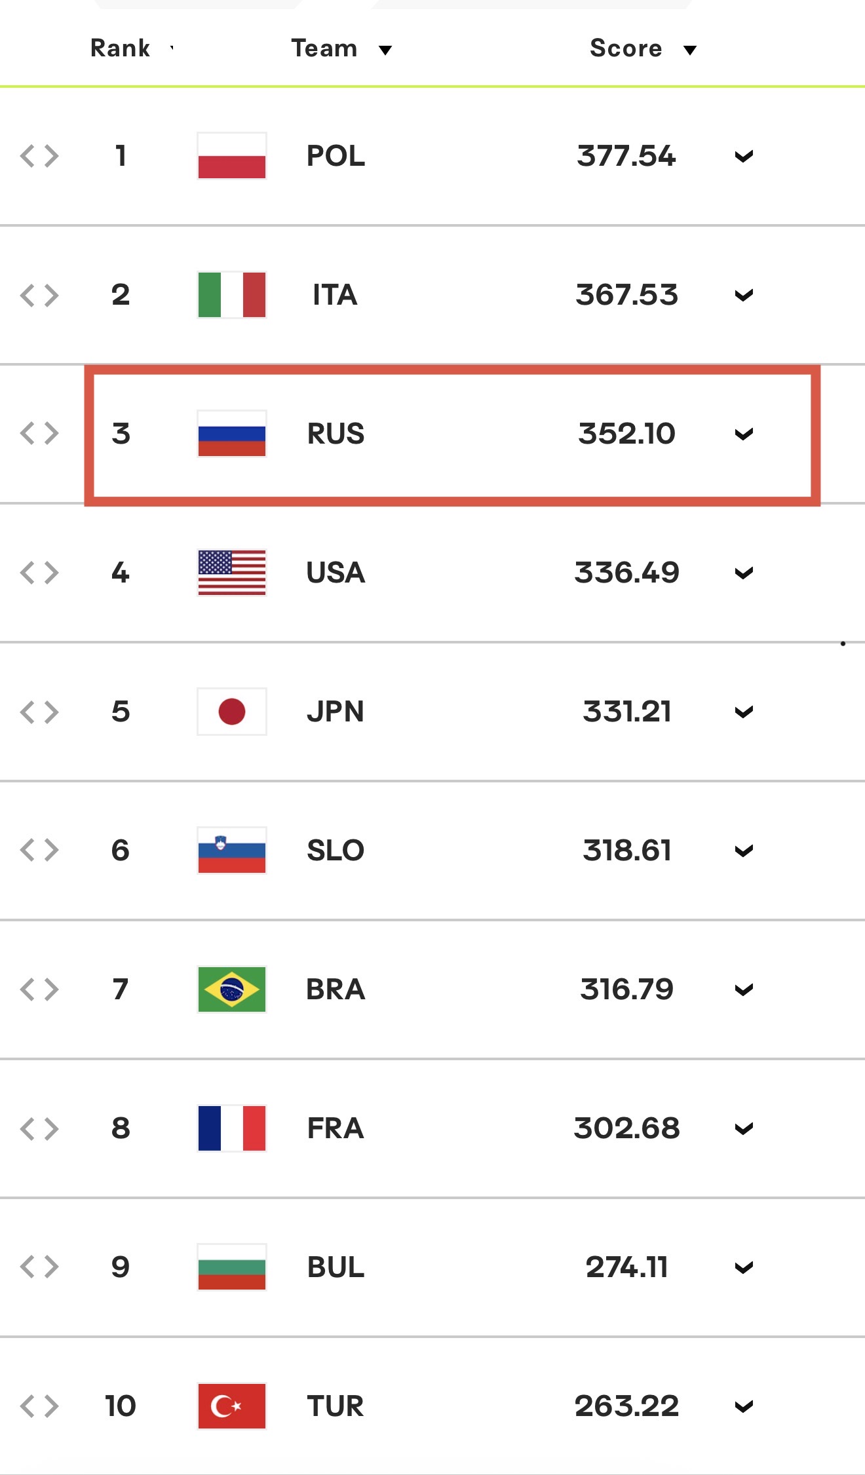
Task: Expand the JPN score details chevron
Action: [x=744, y=712]
